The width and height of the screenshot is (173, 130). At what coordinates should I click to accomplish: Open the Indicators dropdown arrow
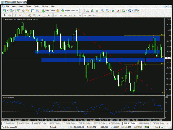126,11
